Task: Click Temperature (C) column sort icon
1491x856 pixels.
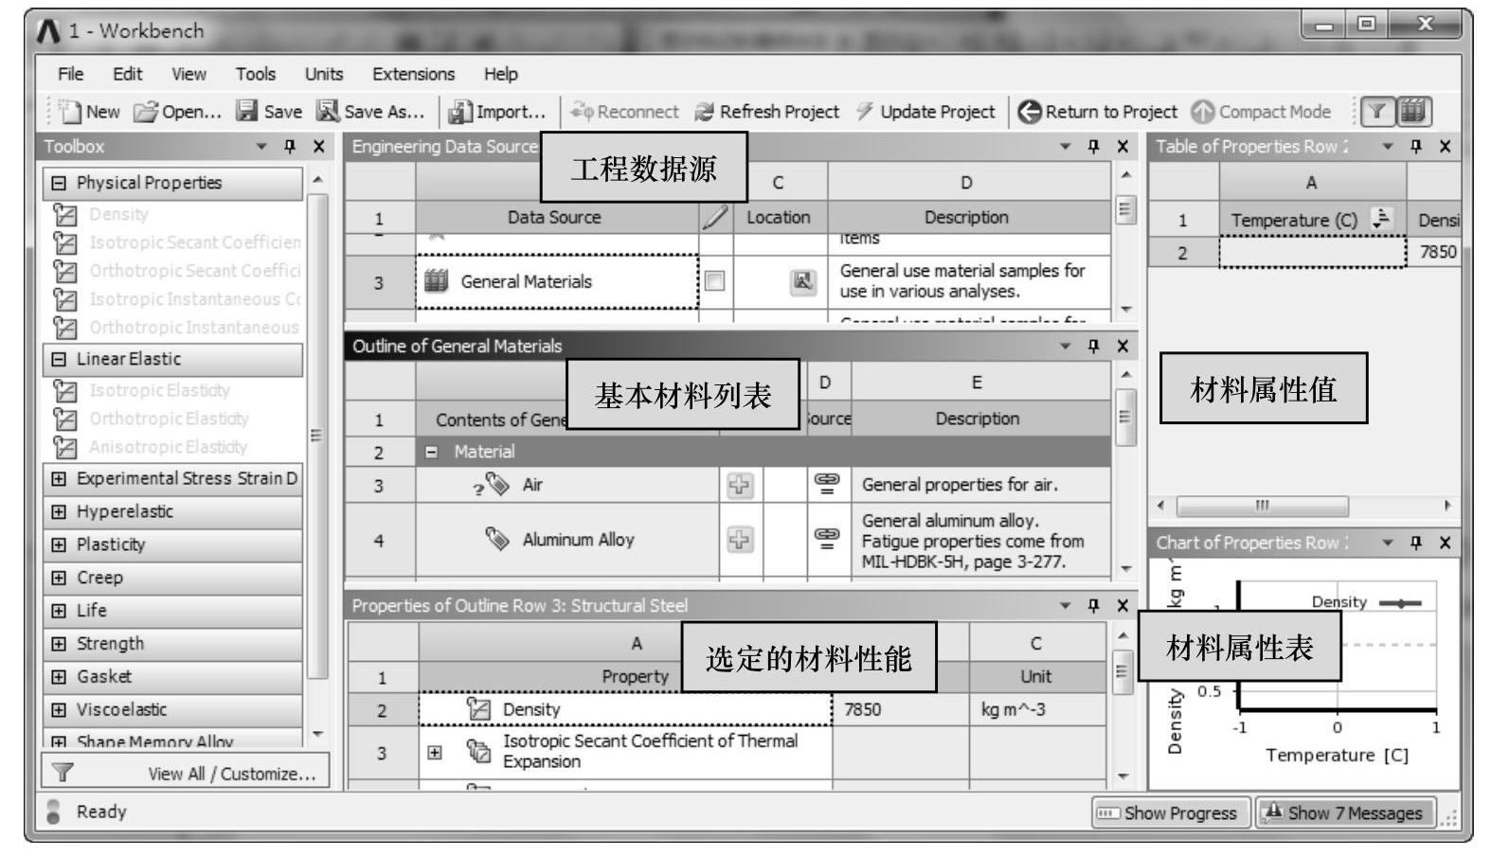Action: coord(1383,219)
